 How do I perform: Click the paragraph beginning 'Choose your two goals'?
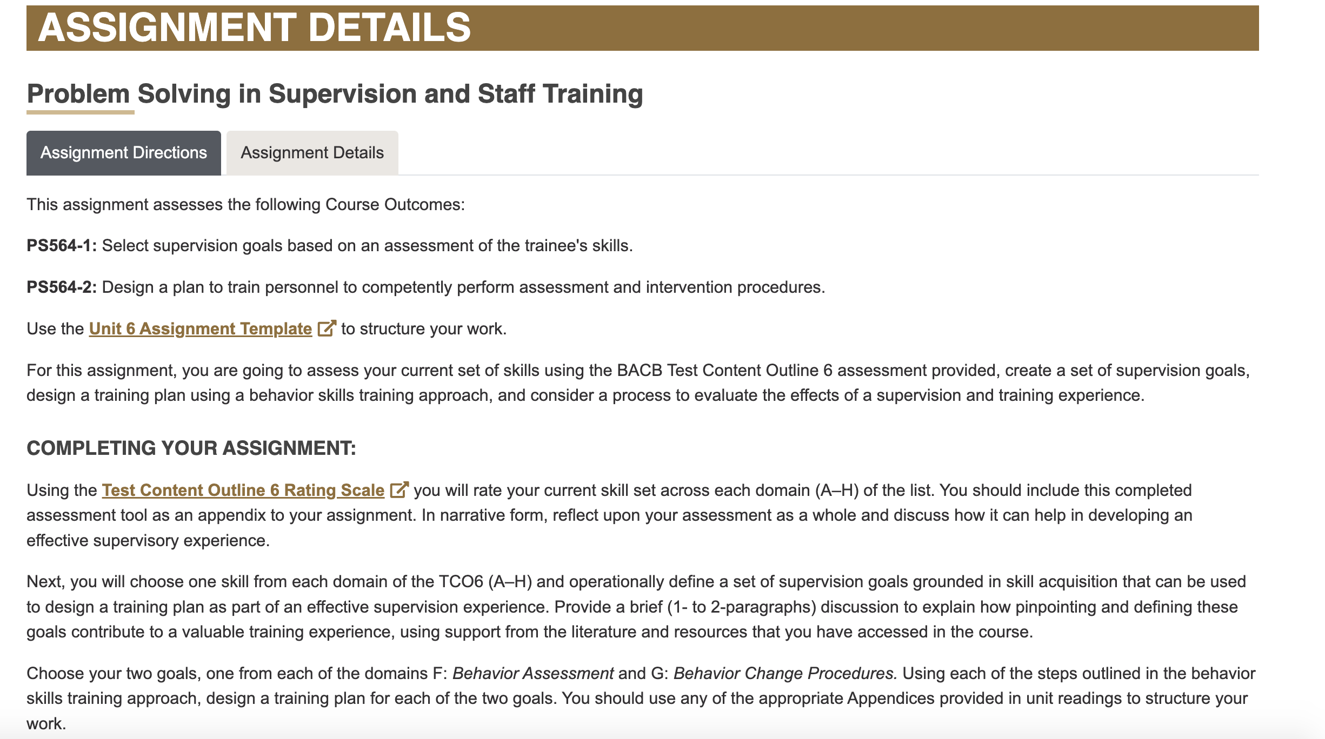coord(641,698)
